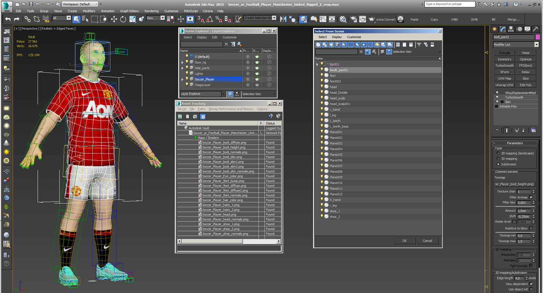Screen dimensions: 543x293
Task: Open Paths menu in Asset Tracking
Action: coord(201,109)
